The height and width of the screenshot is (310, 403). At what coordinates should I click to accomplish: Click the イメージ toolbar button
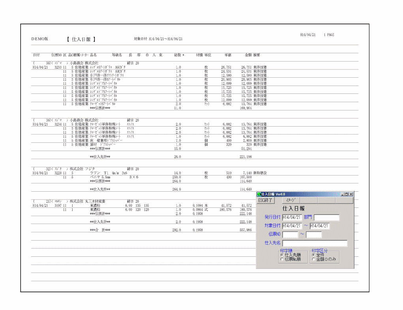291,200
